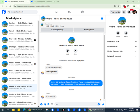
Task: Edit the chat name with pencil icon
Action: coord(75,51)
